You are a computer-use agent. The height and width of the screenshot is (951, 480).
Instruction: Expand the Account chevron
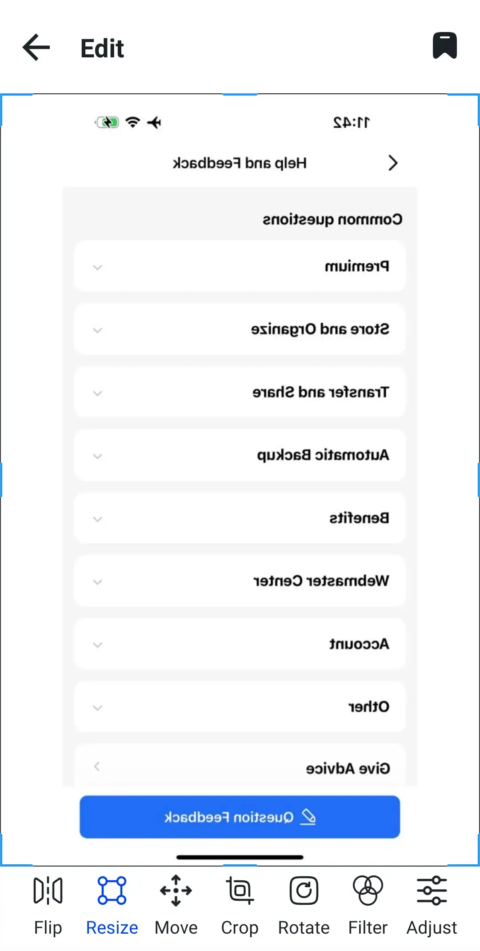[x=97, y=644]
